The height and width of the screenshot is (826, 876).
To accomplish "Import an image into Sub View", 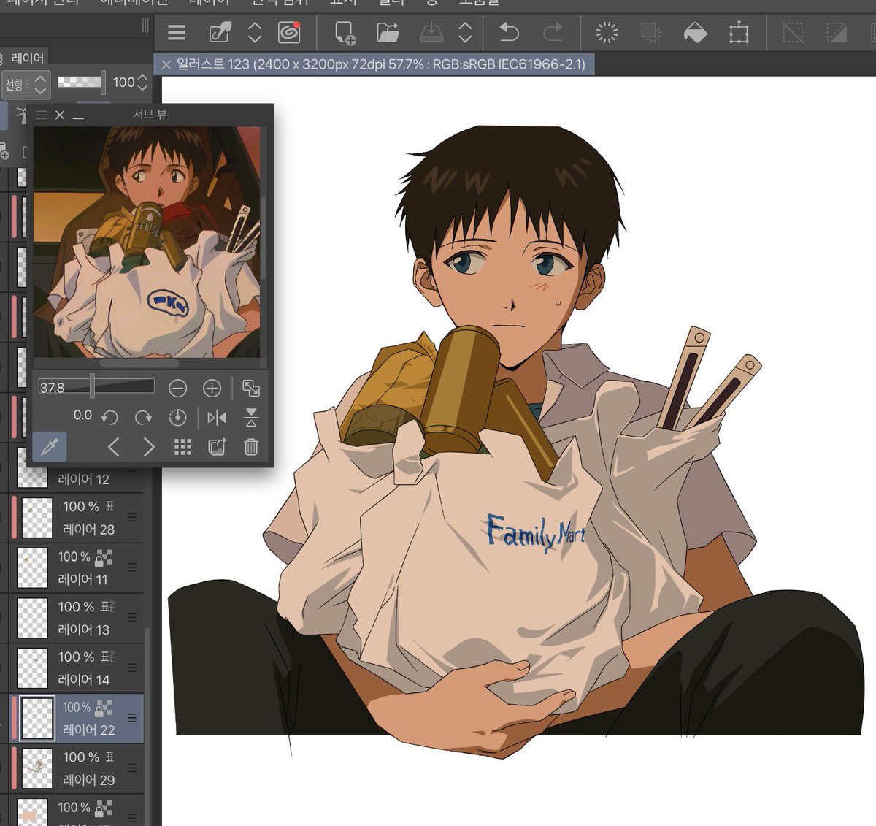I will (x=217, y=446).
